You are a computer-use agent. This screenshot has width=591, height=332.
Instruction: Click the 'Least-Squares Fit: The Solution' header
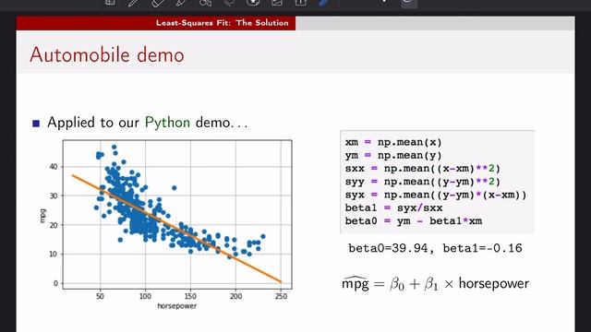click(223, 22)
